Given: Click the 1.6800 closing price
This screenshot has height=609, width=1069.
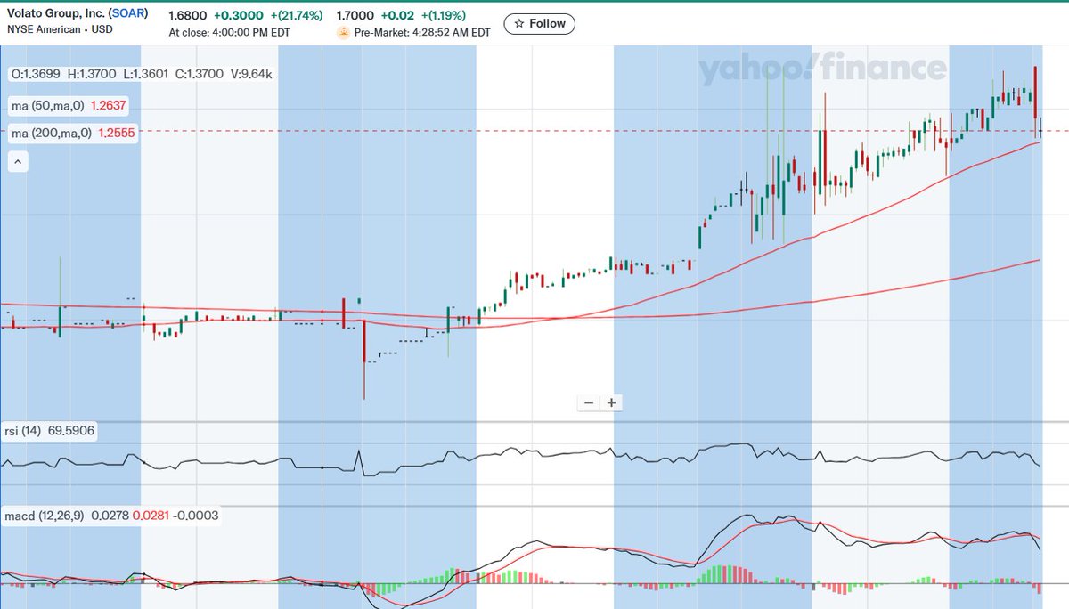Looking at the screenshot, I should [x=187, y=15].
